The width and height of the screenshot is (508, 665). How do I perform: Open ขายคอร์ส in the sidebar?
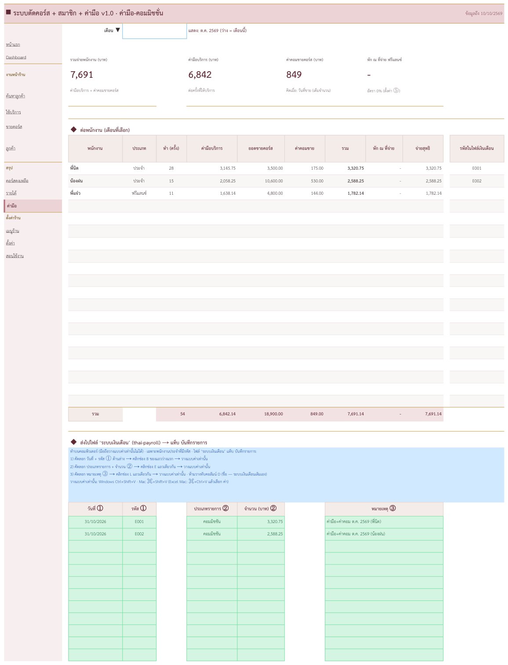14,127
